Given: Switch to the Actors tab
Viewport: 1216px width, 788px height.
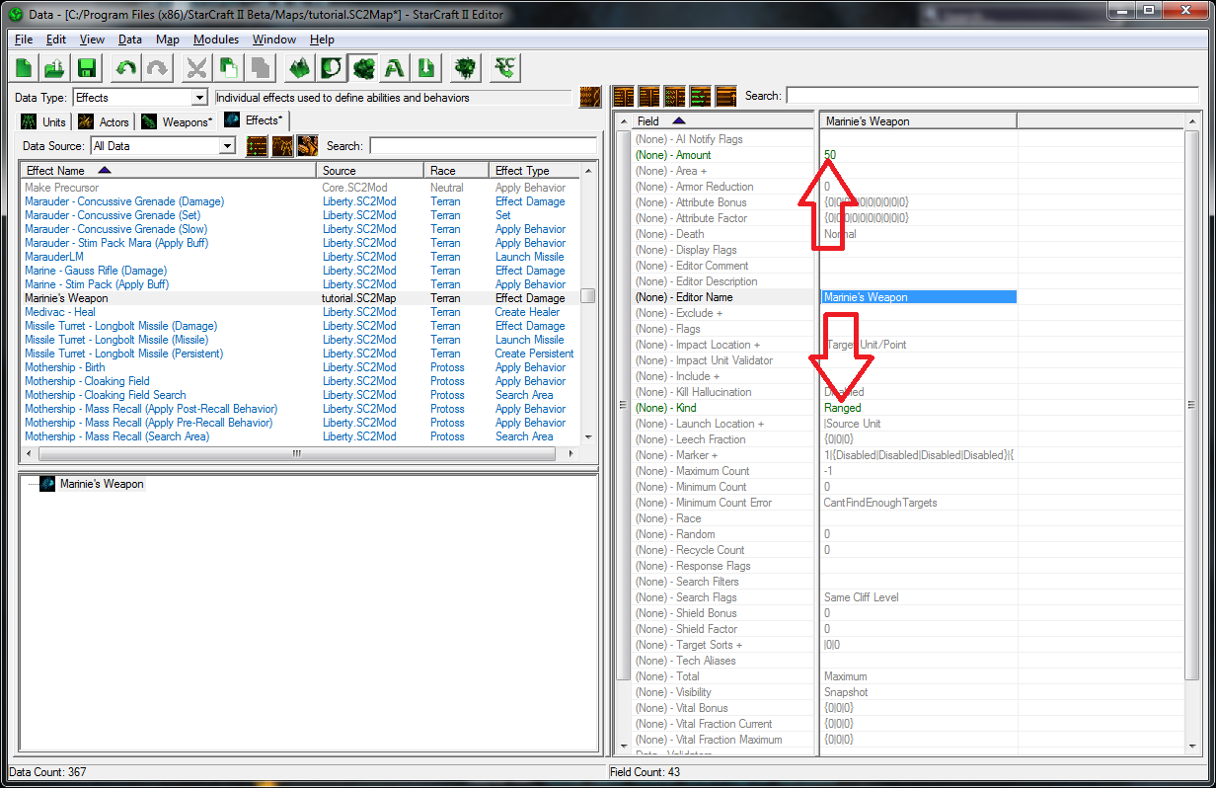Looking at the screenshot, I should pyautogui.click(x=104, y=122).
